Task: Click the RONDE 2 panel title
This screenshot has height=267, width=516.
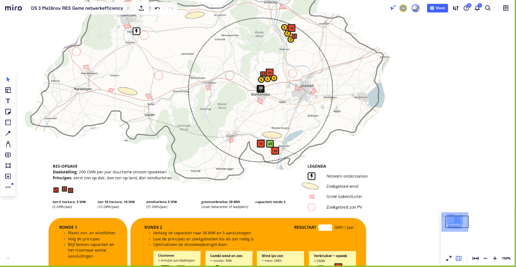Action: (153, 227)
